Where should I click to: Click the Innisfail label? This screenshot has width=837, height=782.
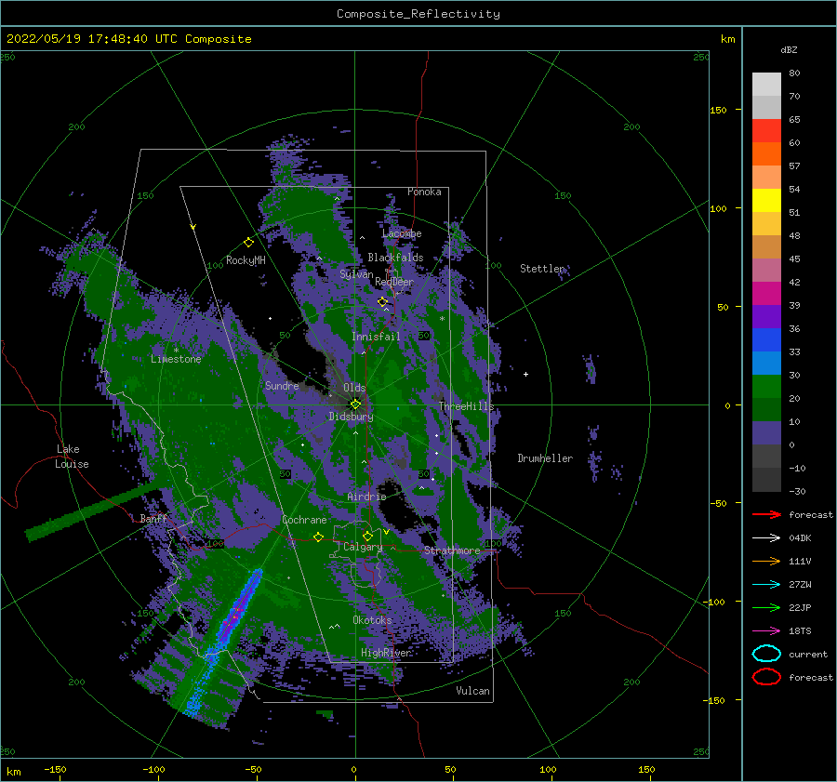[376, 337]
